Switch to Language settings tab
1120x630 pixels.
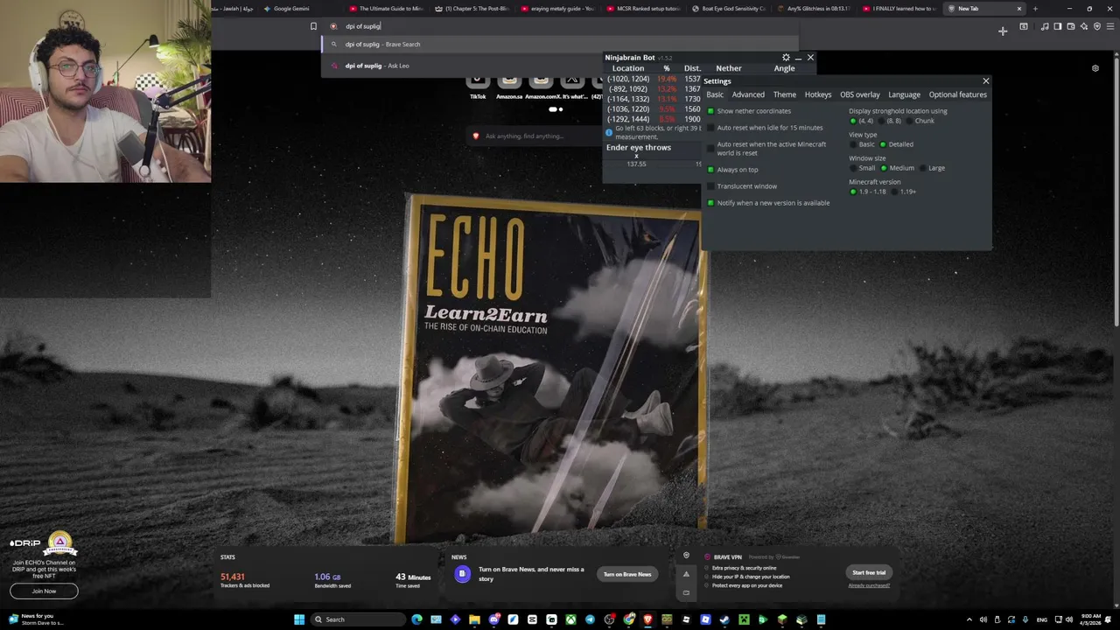pos(904,94)
